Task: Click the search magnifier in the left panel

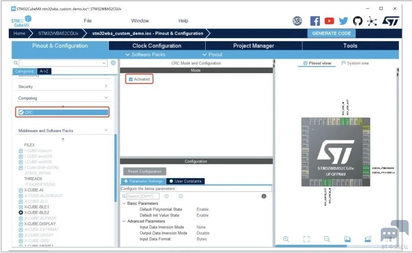Action: tap(16, 63)
